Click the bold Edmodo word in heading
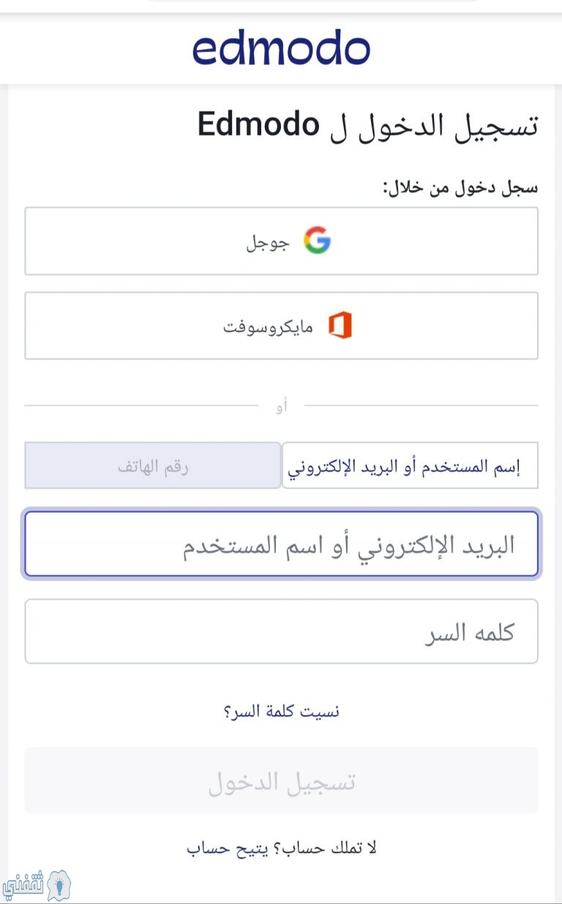562x904 pixels. click(x=258, y=125)
